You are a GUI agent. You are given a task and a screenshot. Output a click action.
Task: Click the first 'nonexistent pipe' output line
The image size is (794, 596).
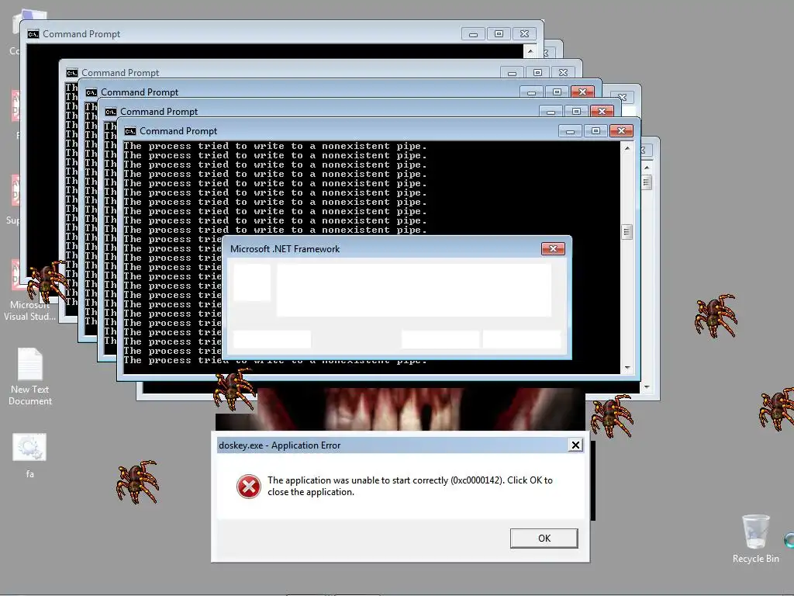click(x=275, y=147)
